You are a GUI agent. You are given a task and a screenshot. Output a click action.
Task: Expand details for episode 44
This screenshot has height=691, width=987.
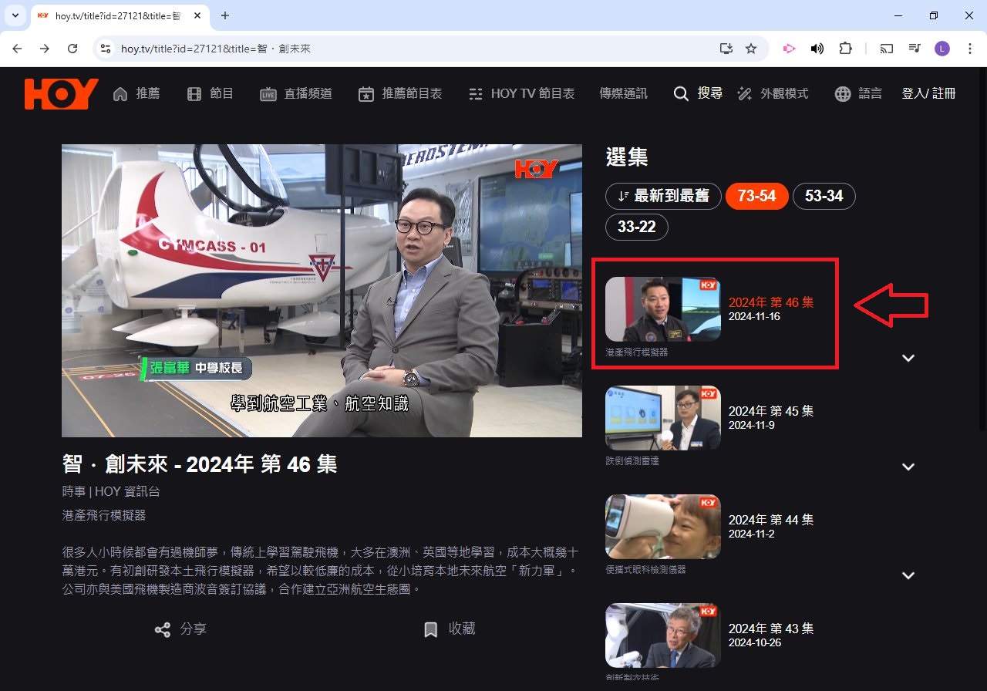[908, 575]
